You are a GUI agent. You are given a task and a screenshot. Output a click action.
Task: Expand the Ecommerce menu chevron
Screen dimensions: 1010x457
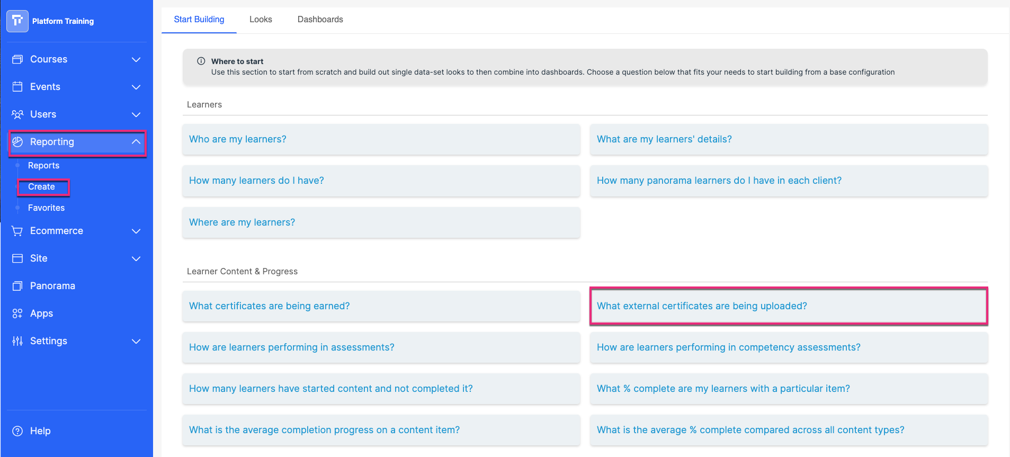(136, 231)
